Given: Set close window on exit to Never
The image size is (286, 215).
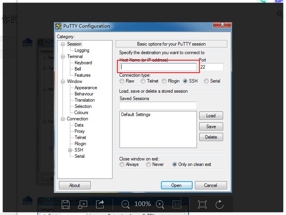Looking at the screenshot, I should coord(149,164).
